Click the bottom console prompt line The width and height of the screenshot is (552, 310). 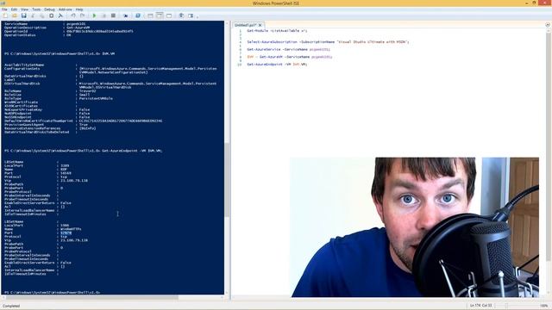[x=53, y=293]
